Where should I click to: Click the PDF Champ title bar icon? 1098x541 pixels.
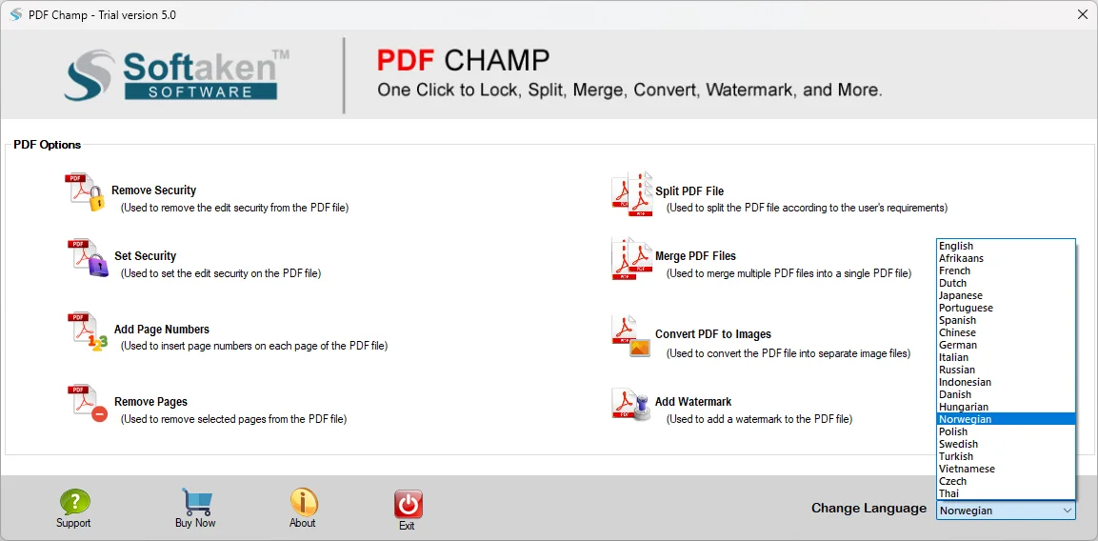click(15, 14)
